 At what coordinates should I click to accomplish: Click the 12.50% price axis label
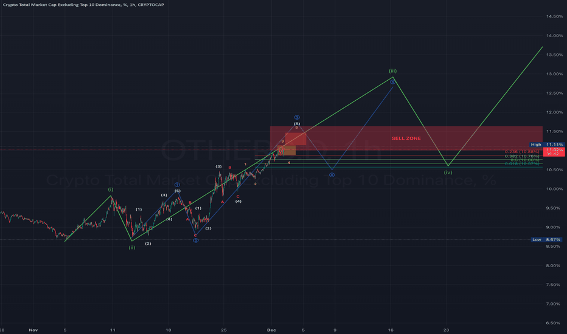(554, 93)
